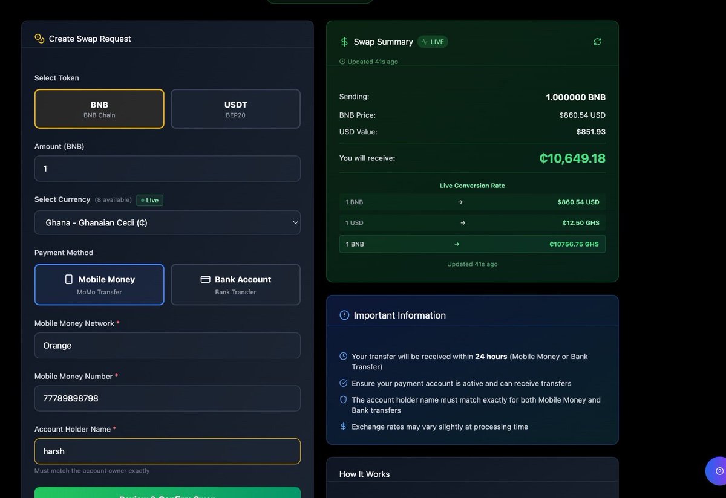Click the Select Token label
This screenshot has height=498, width=726.
click(x=57, y=78)
